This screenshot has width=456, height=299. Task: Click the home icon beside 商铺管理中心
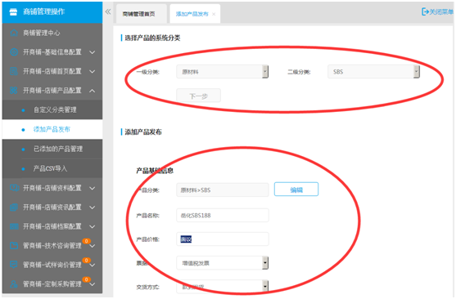(x=14, y=33)
